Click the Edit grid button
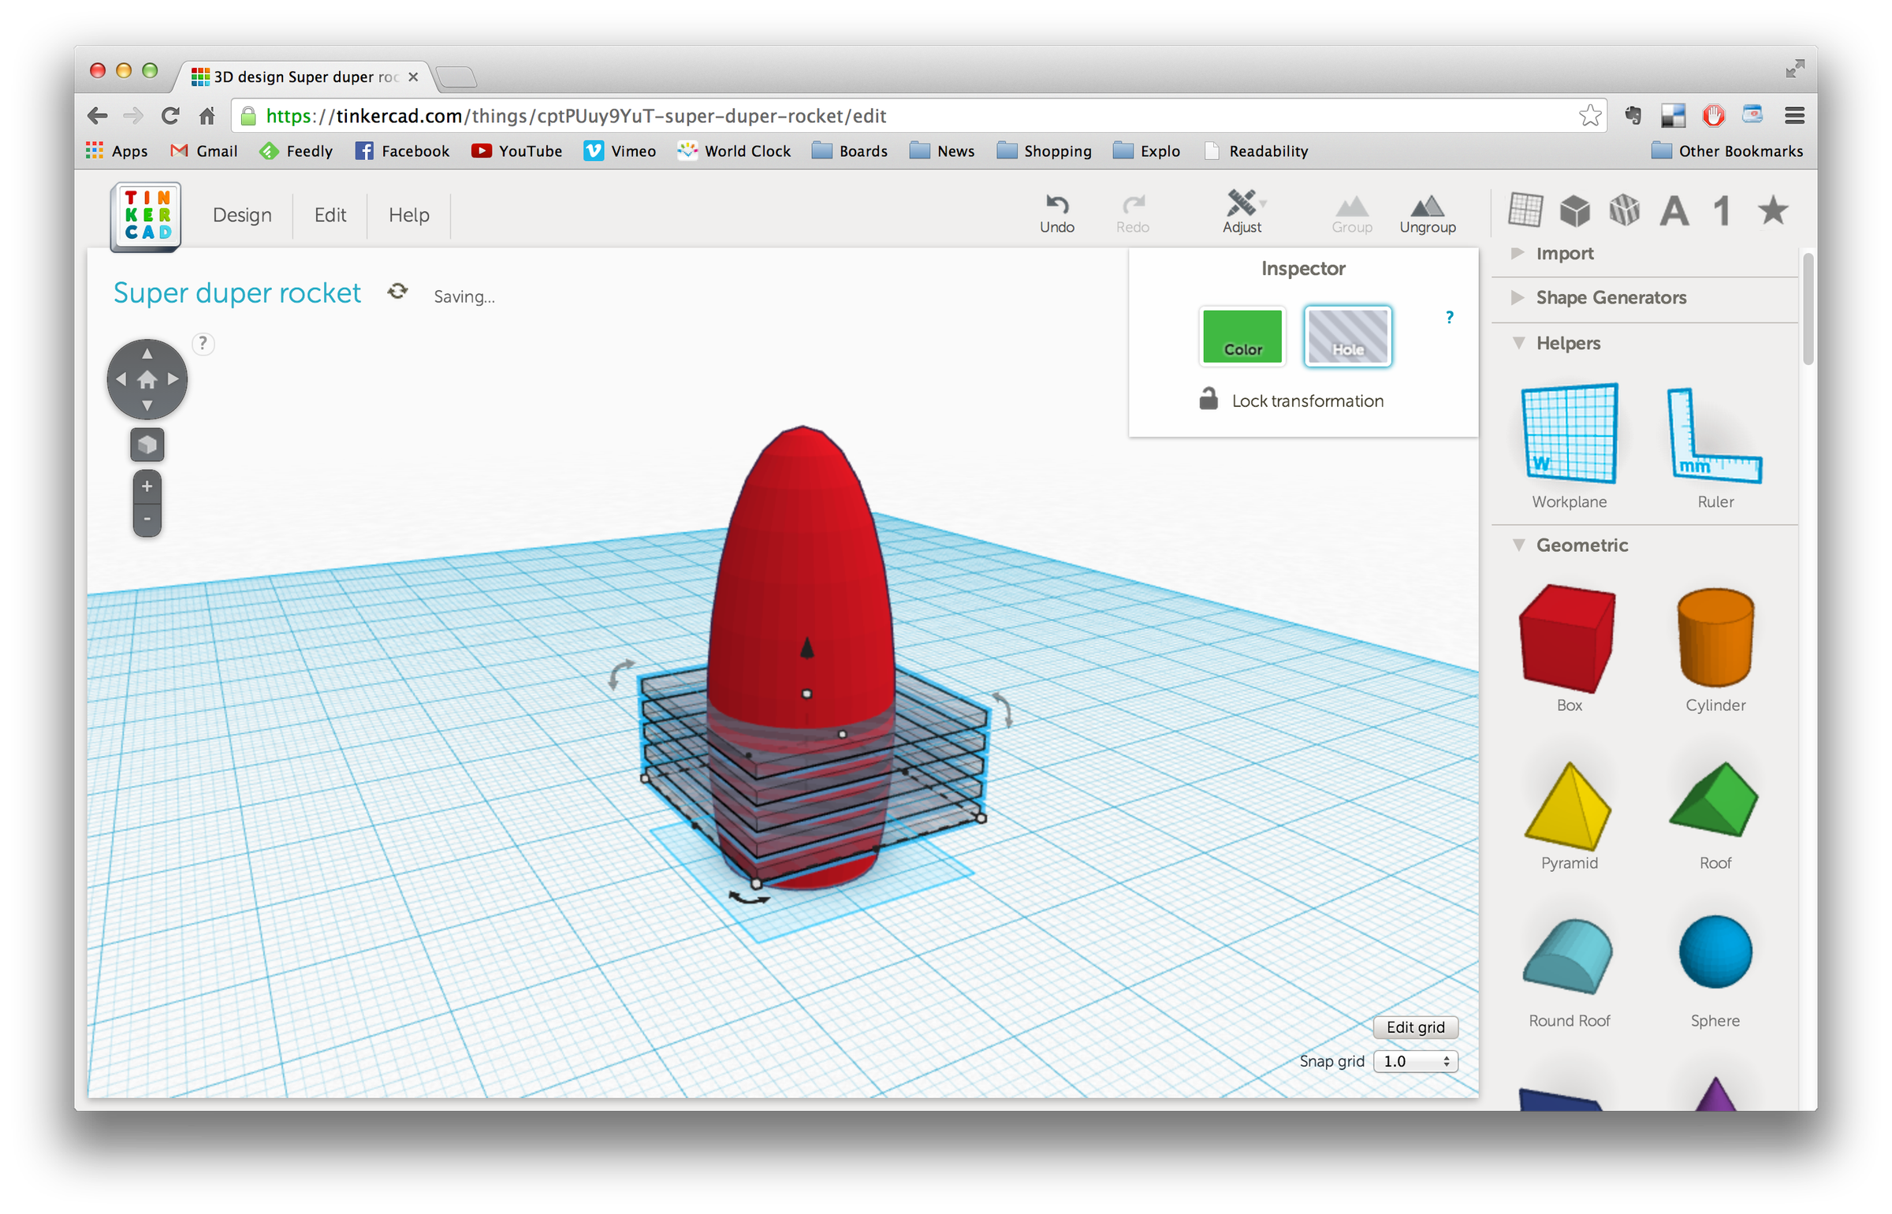The image size is (1892, 1214). coord(1415,1026)
